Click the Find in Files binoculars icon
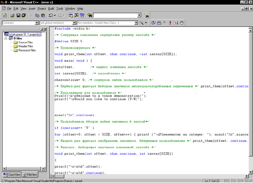This screenshot has height=183, width=253. point(90,16)
